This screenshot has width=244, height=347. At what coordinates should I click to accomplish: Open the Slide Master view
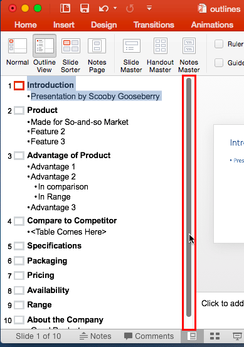131,46
